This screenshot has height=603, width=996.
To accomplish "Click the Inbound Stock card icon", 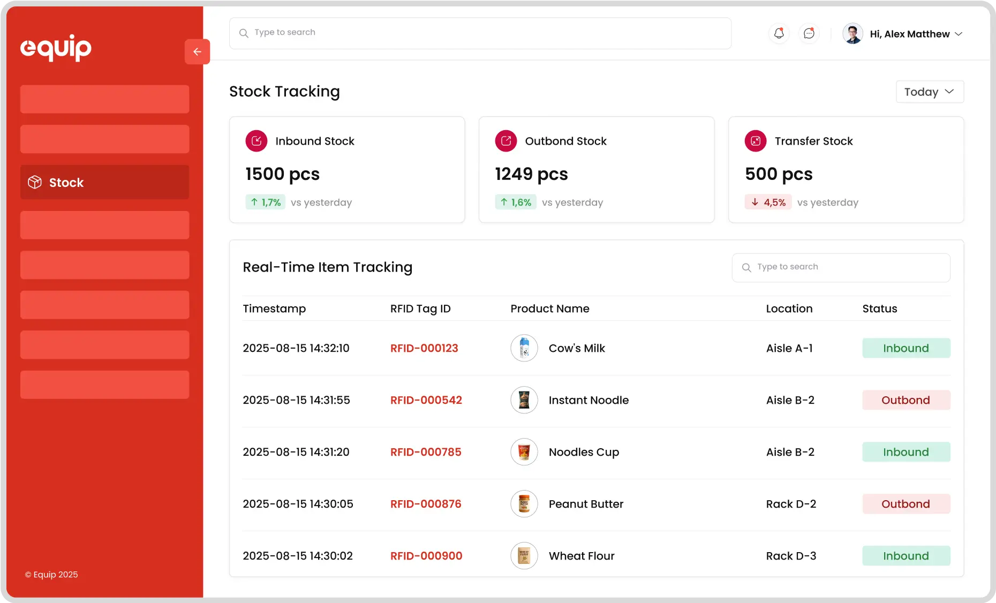I will pyautogui.click(x=256, y=141).
